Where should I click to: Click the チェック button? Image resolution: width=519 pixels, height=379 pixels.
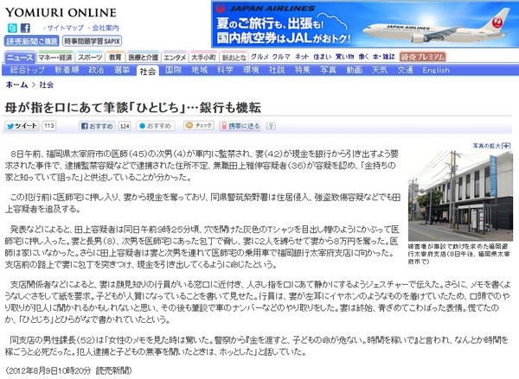click(199, 125)
